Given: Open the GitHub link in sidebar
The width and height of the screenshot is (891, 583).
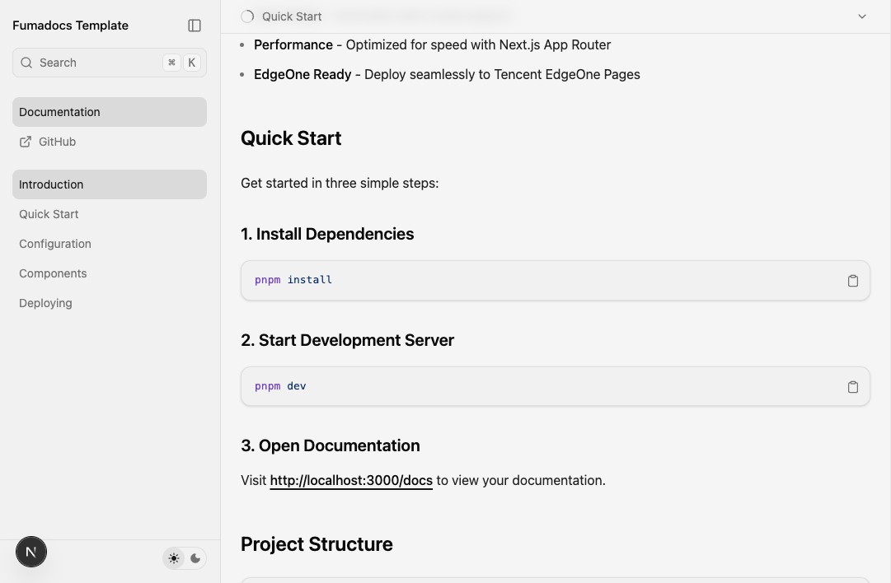Looking at the screenshot, I should [x=57, y=142].
